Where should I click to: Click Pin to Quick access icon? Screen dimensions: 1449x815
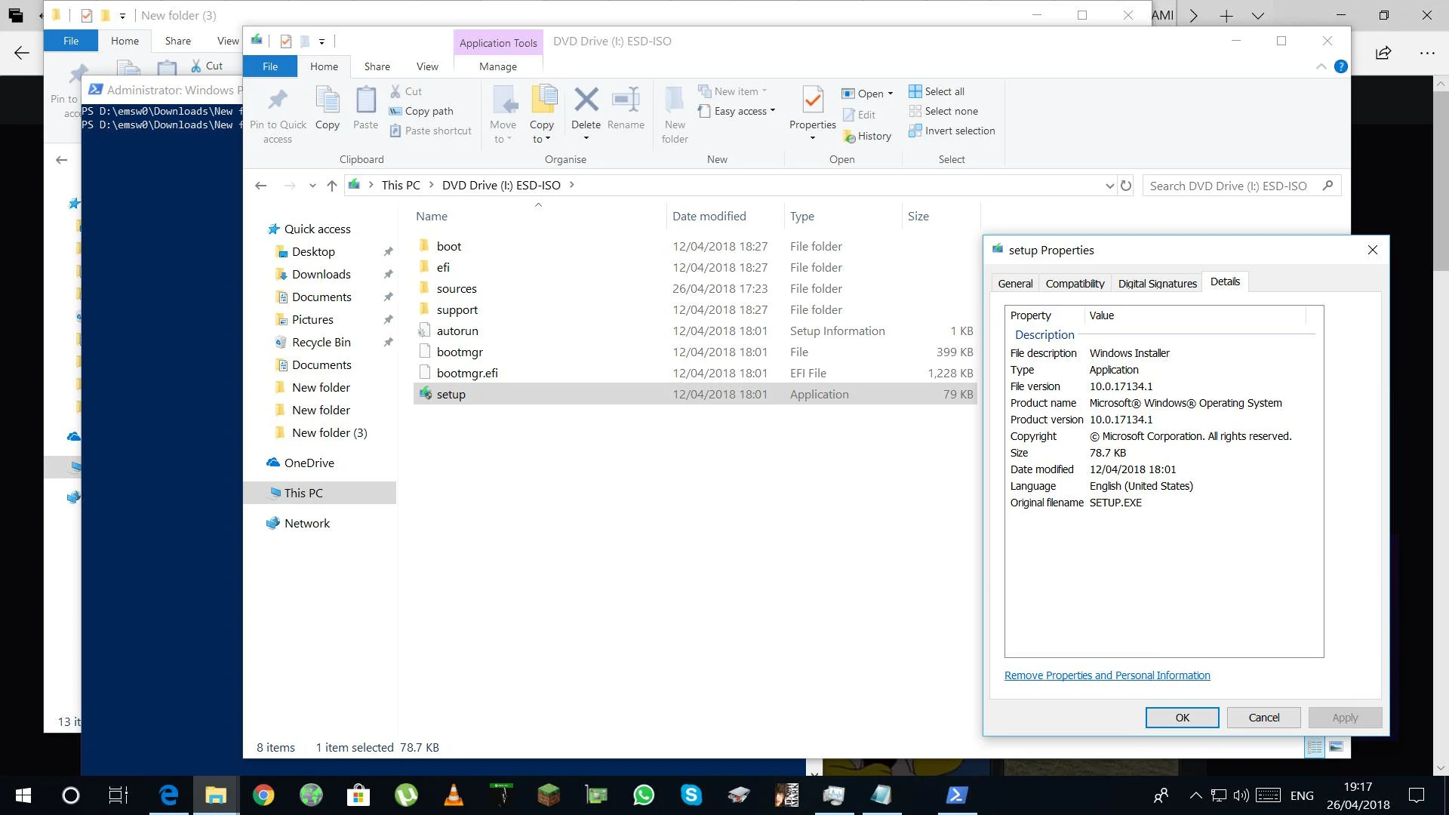click(x=278, y=100)
